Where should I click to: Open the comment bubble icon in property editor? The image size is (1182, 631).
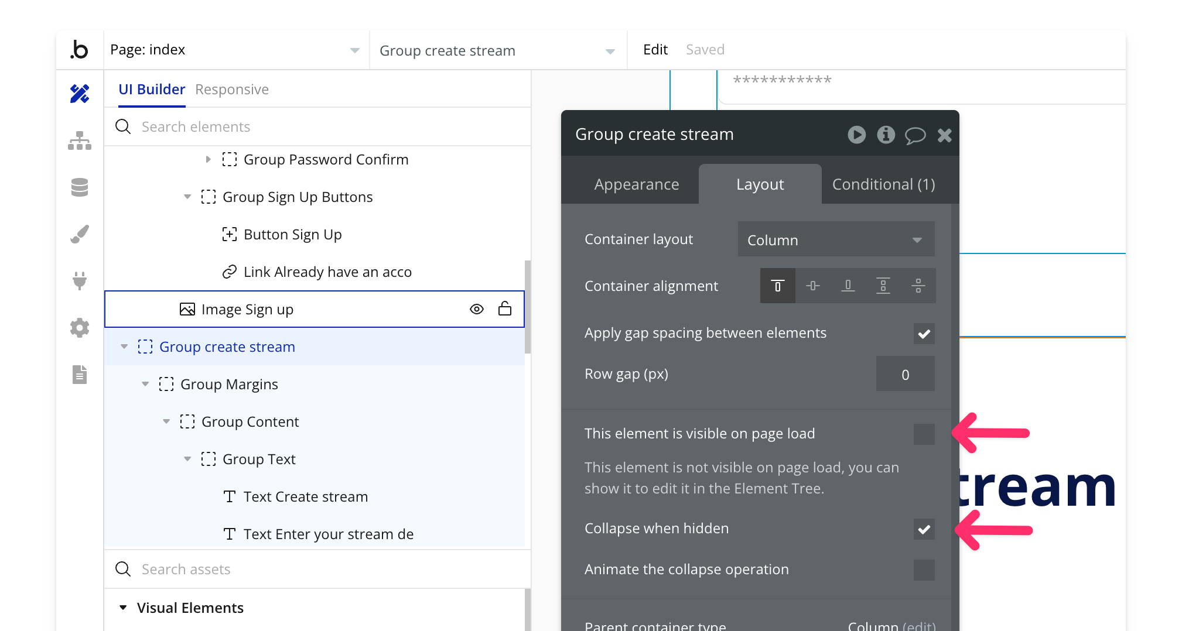tap(915, 135)
